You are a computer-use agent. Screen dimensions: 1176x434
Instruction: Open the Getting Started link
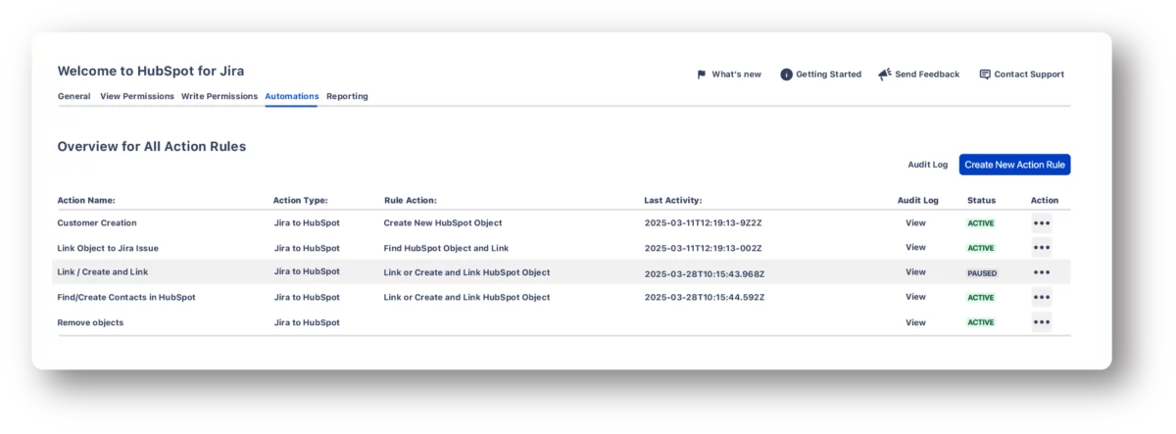828,74
